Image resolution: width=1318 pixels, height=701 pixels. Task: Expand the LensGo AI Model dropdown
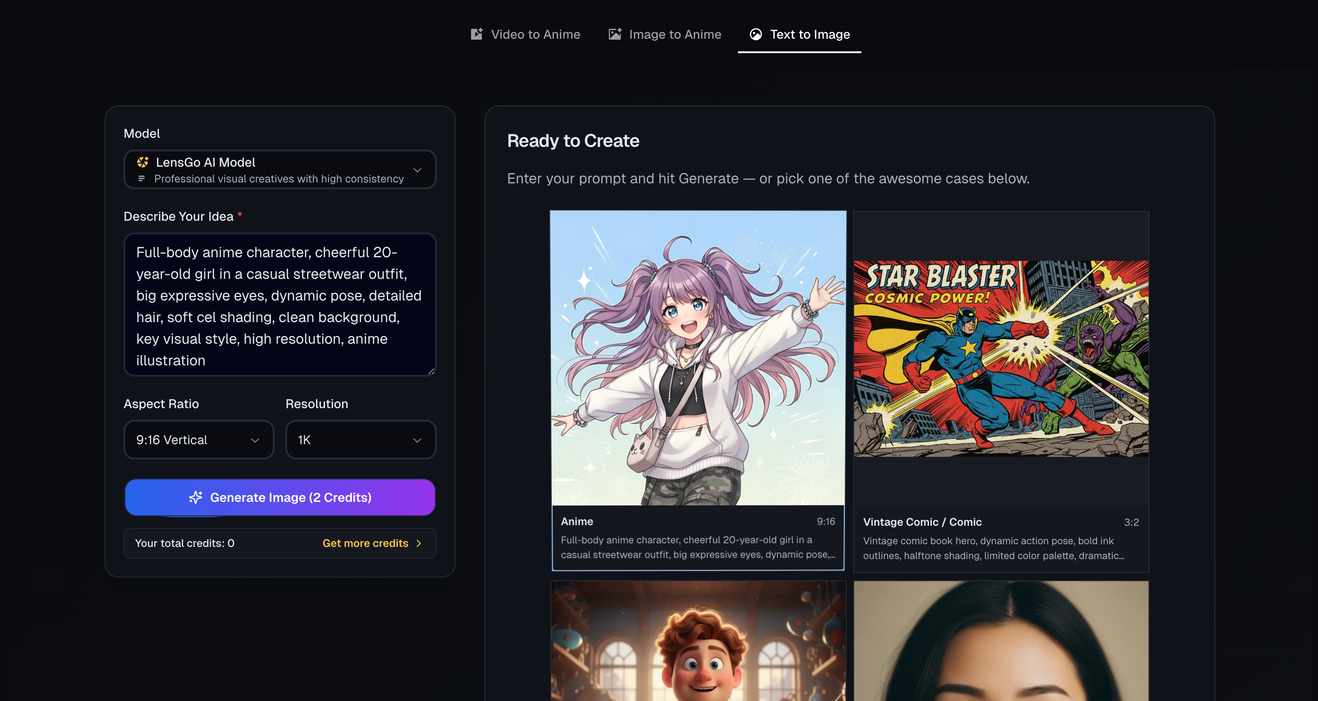(x=417, y=170)
